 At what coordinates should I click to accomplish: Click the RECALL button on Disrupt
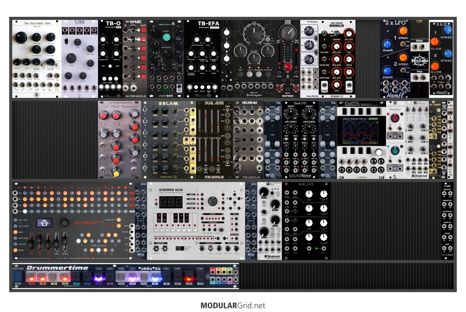click(x=15, y=250)
